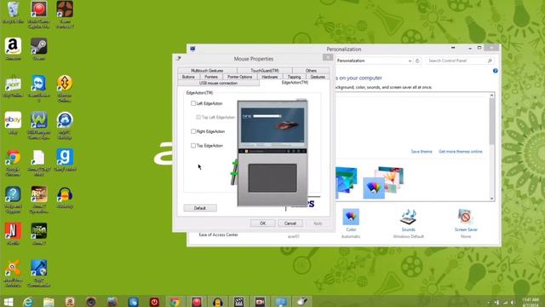Open the white document file on desktop

tap(38, 162)
